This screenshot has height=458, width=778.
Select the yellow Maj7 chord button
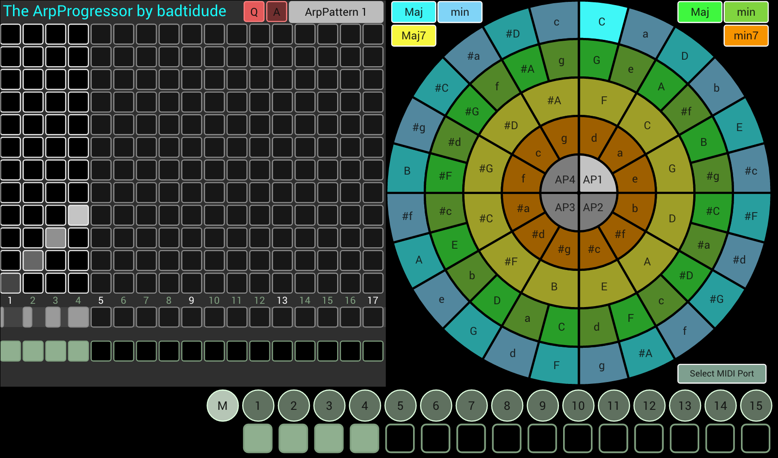pyautogui.click(x=414, y=36)
